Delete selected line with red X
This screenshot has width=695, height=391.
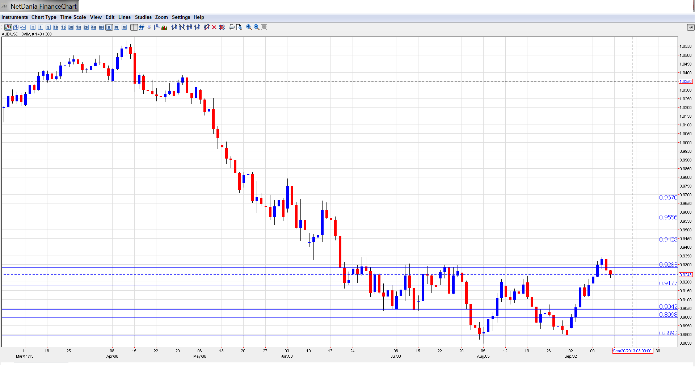click(214, 27)
